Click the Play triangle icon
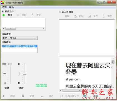The width and height of the screenshot is (117, 101). pyautogui.click(x=4, y=96)
